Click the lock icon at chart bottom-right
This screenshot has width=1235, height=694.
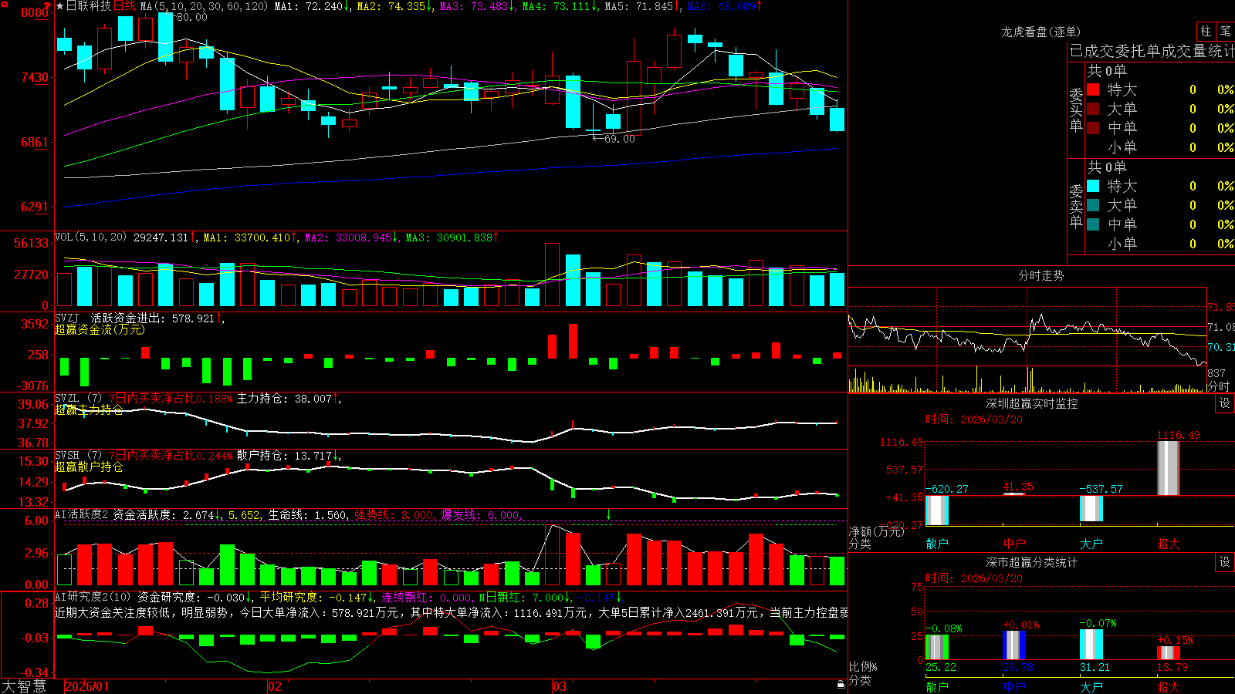tap(841, 685)
